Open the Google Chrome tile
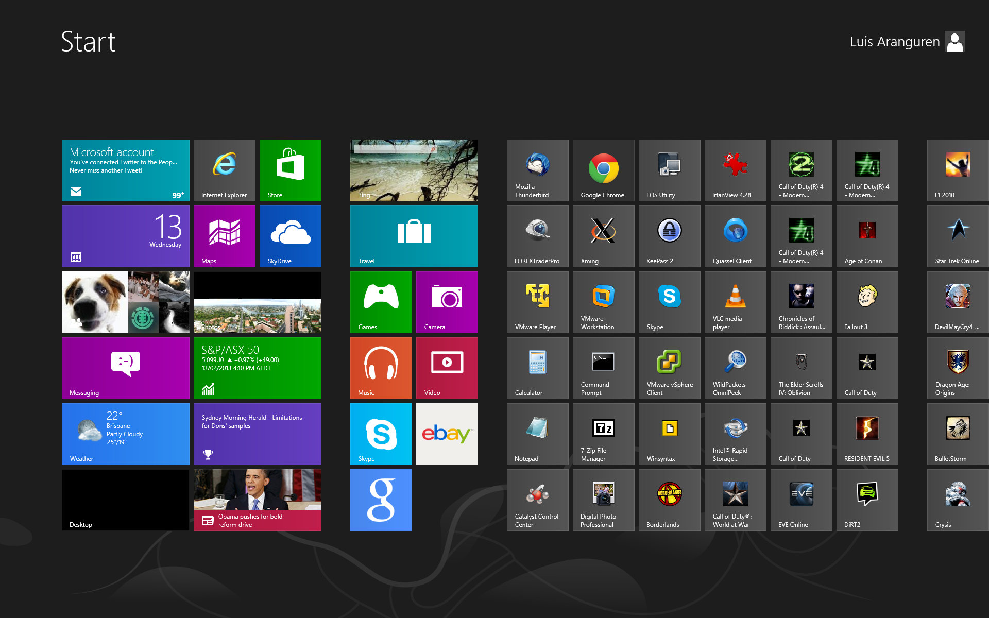 603,170
